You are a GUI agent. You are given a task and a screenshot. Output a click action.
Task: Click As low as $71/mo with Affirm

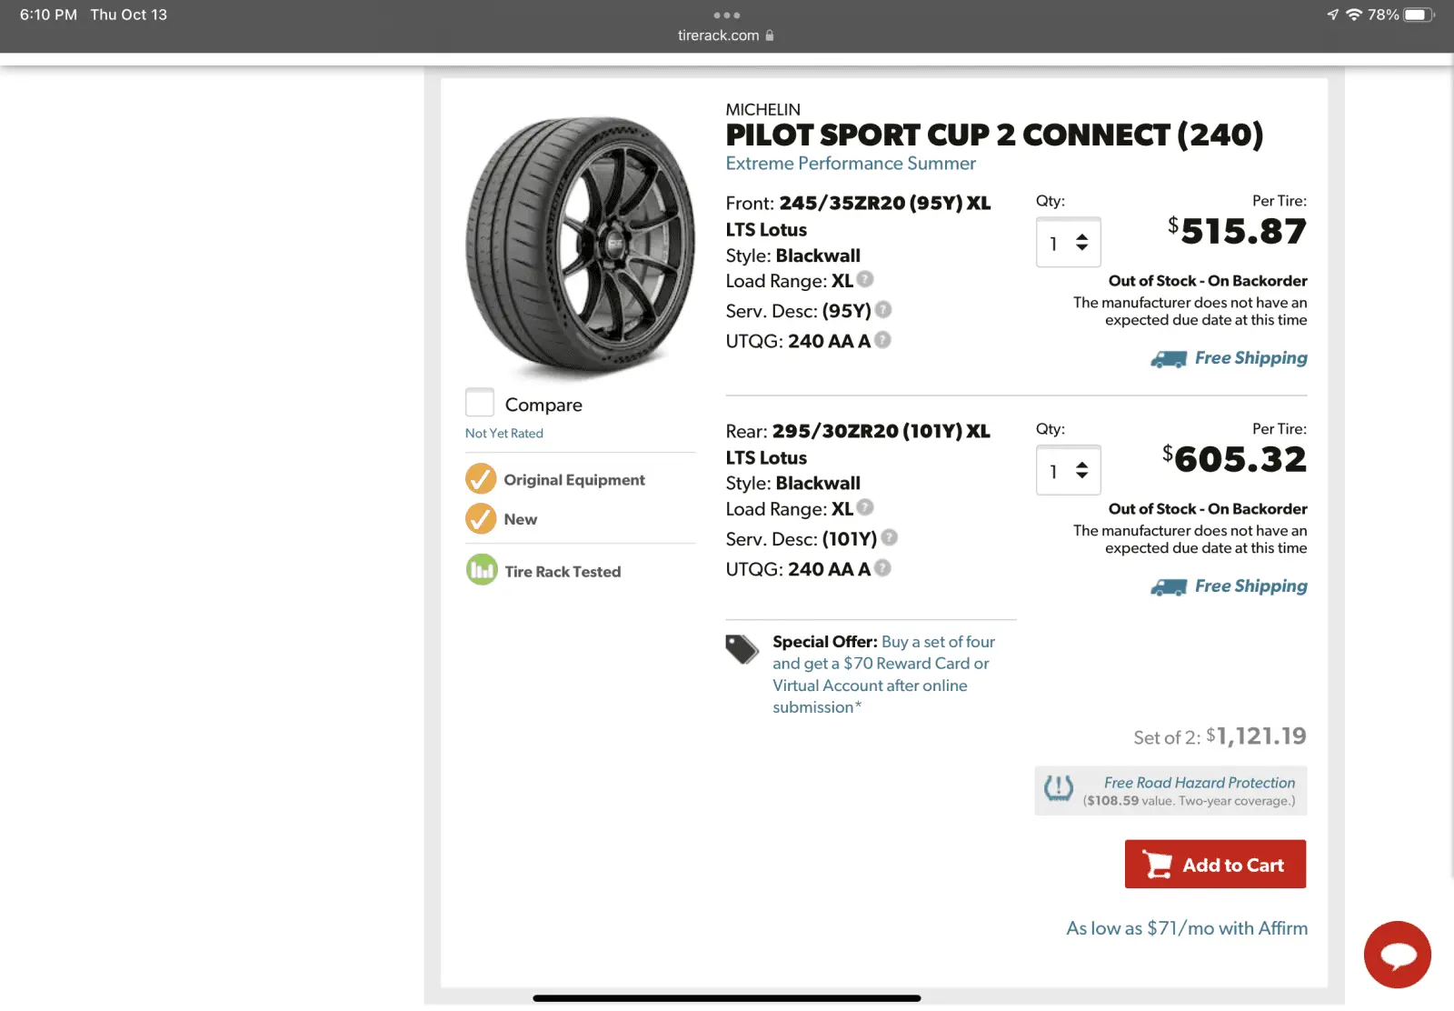pos(1186,928)
